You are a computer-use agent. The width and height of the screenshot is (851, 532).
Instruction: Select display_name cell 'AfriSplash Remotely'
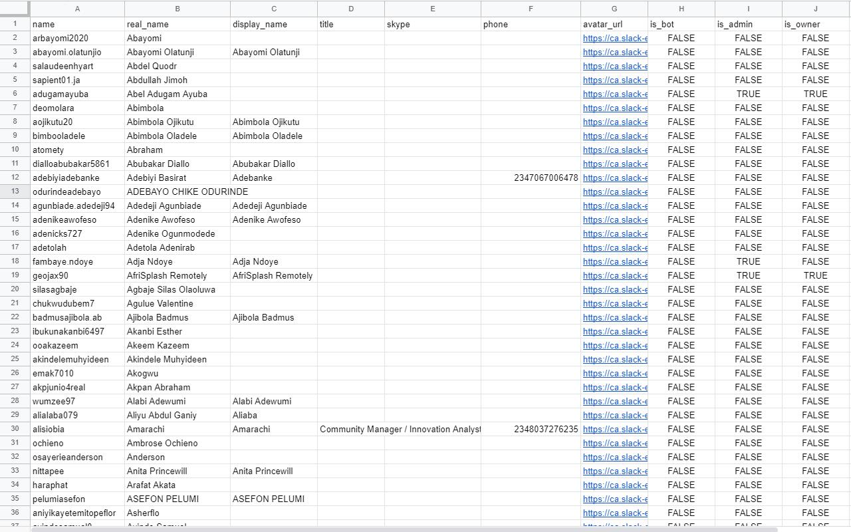[x=274, y=275]
